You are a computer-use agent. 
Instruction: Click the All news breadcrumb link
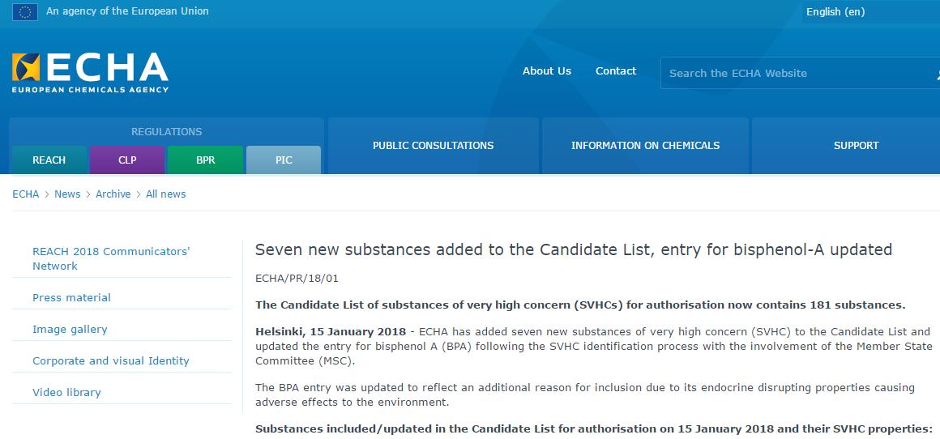165,194
